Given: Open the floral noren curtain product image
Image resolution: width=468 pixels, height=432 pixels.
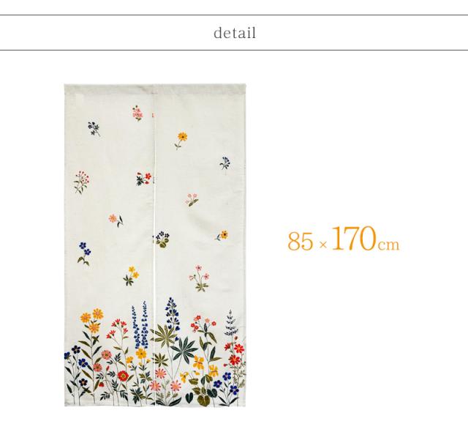Looking at the screenshot, I should point(155,245).
